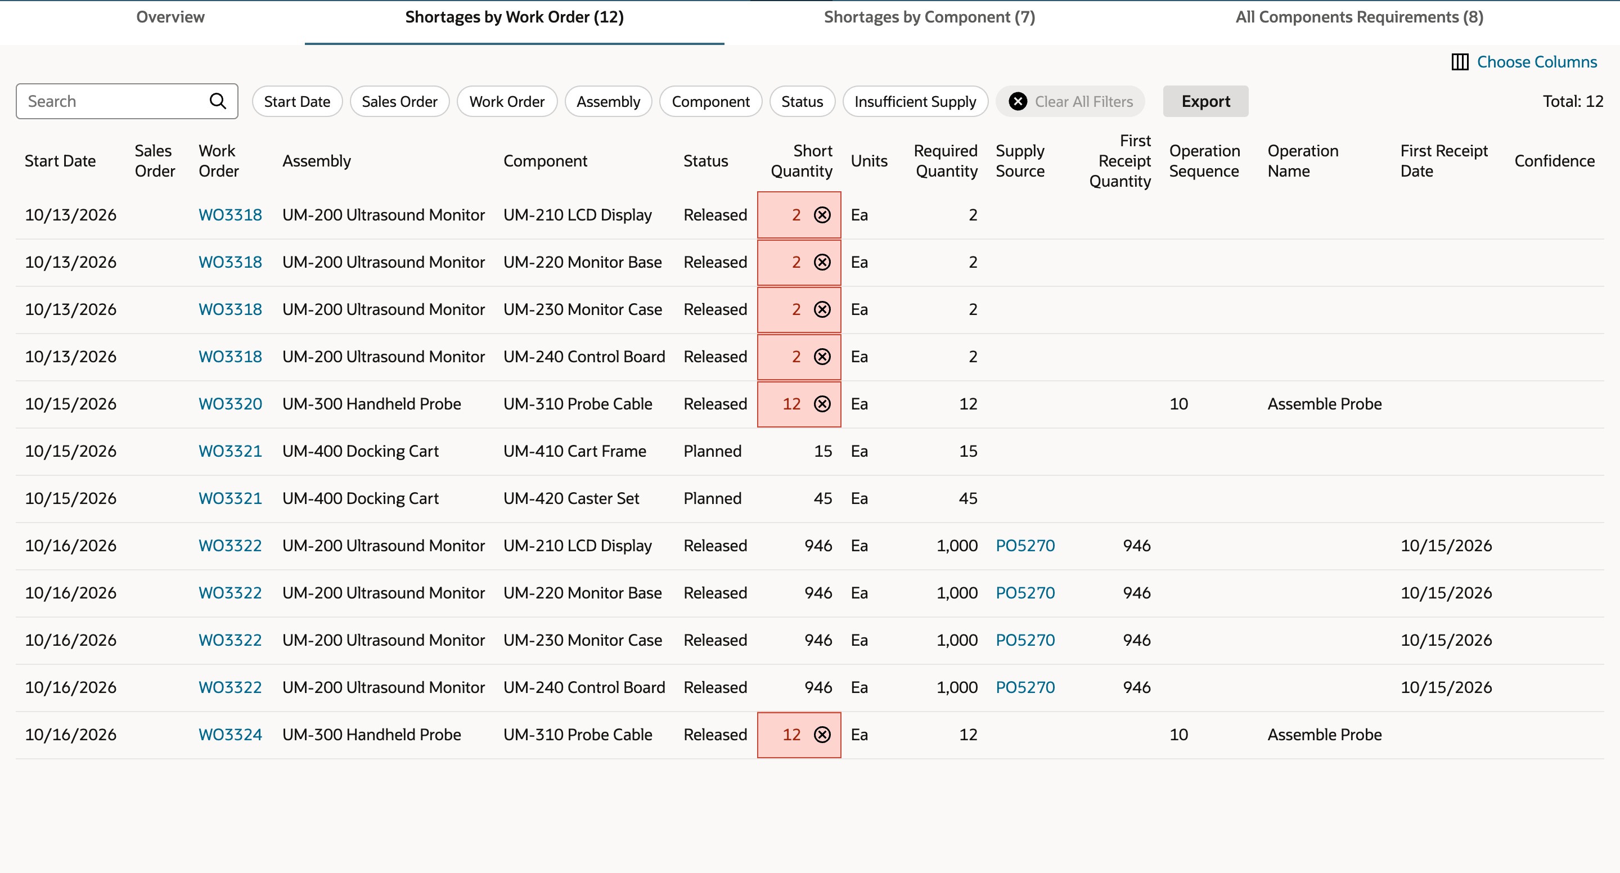This screenshot has width=1620, height=873.
Task: Switch to the Overview tab
Action: (170, 17)
